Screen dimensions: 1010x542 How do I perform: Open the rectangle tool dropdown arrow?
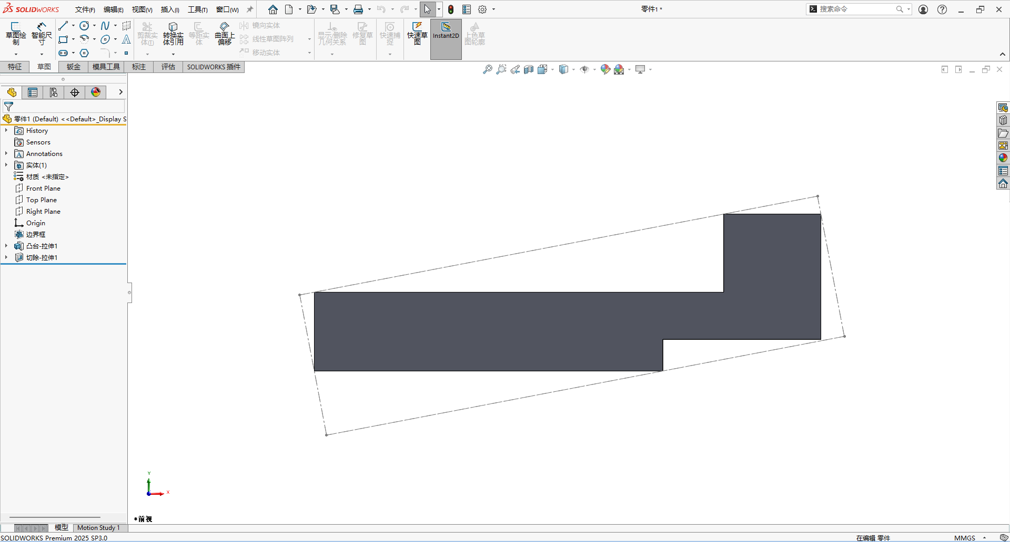click(x=73, y=39)
